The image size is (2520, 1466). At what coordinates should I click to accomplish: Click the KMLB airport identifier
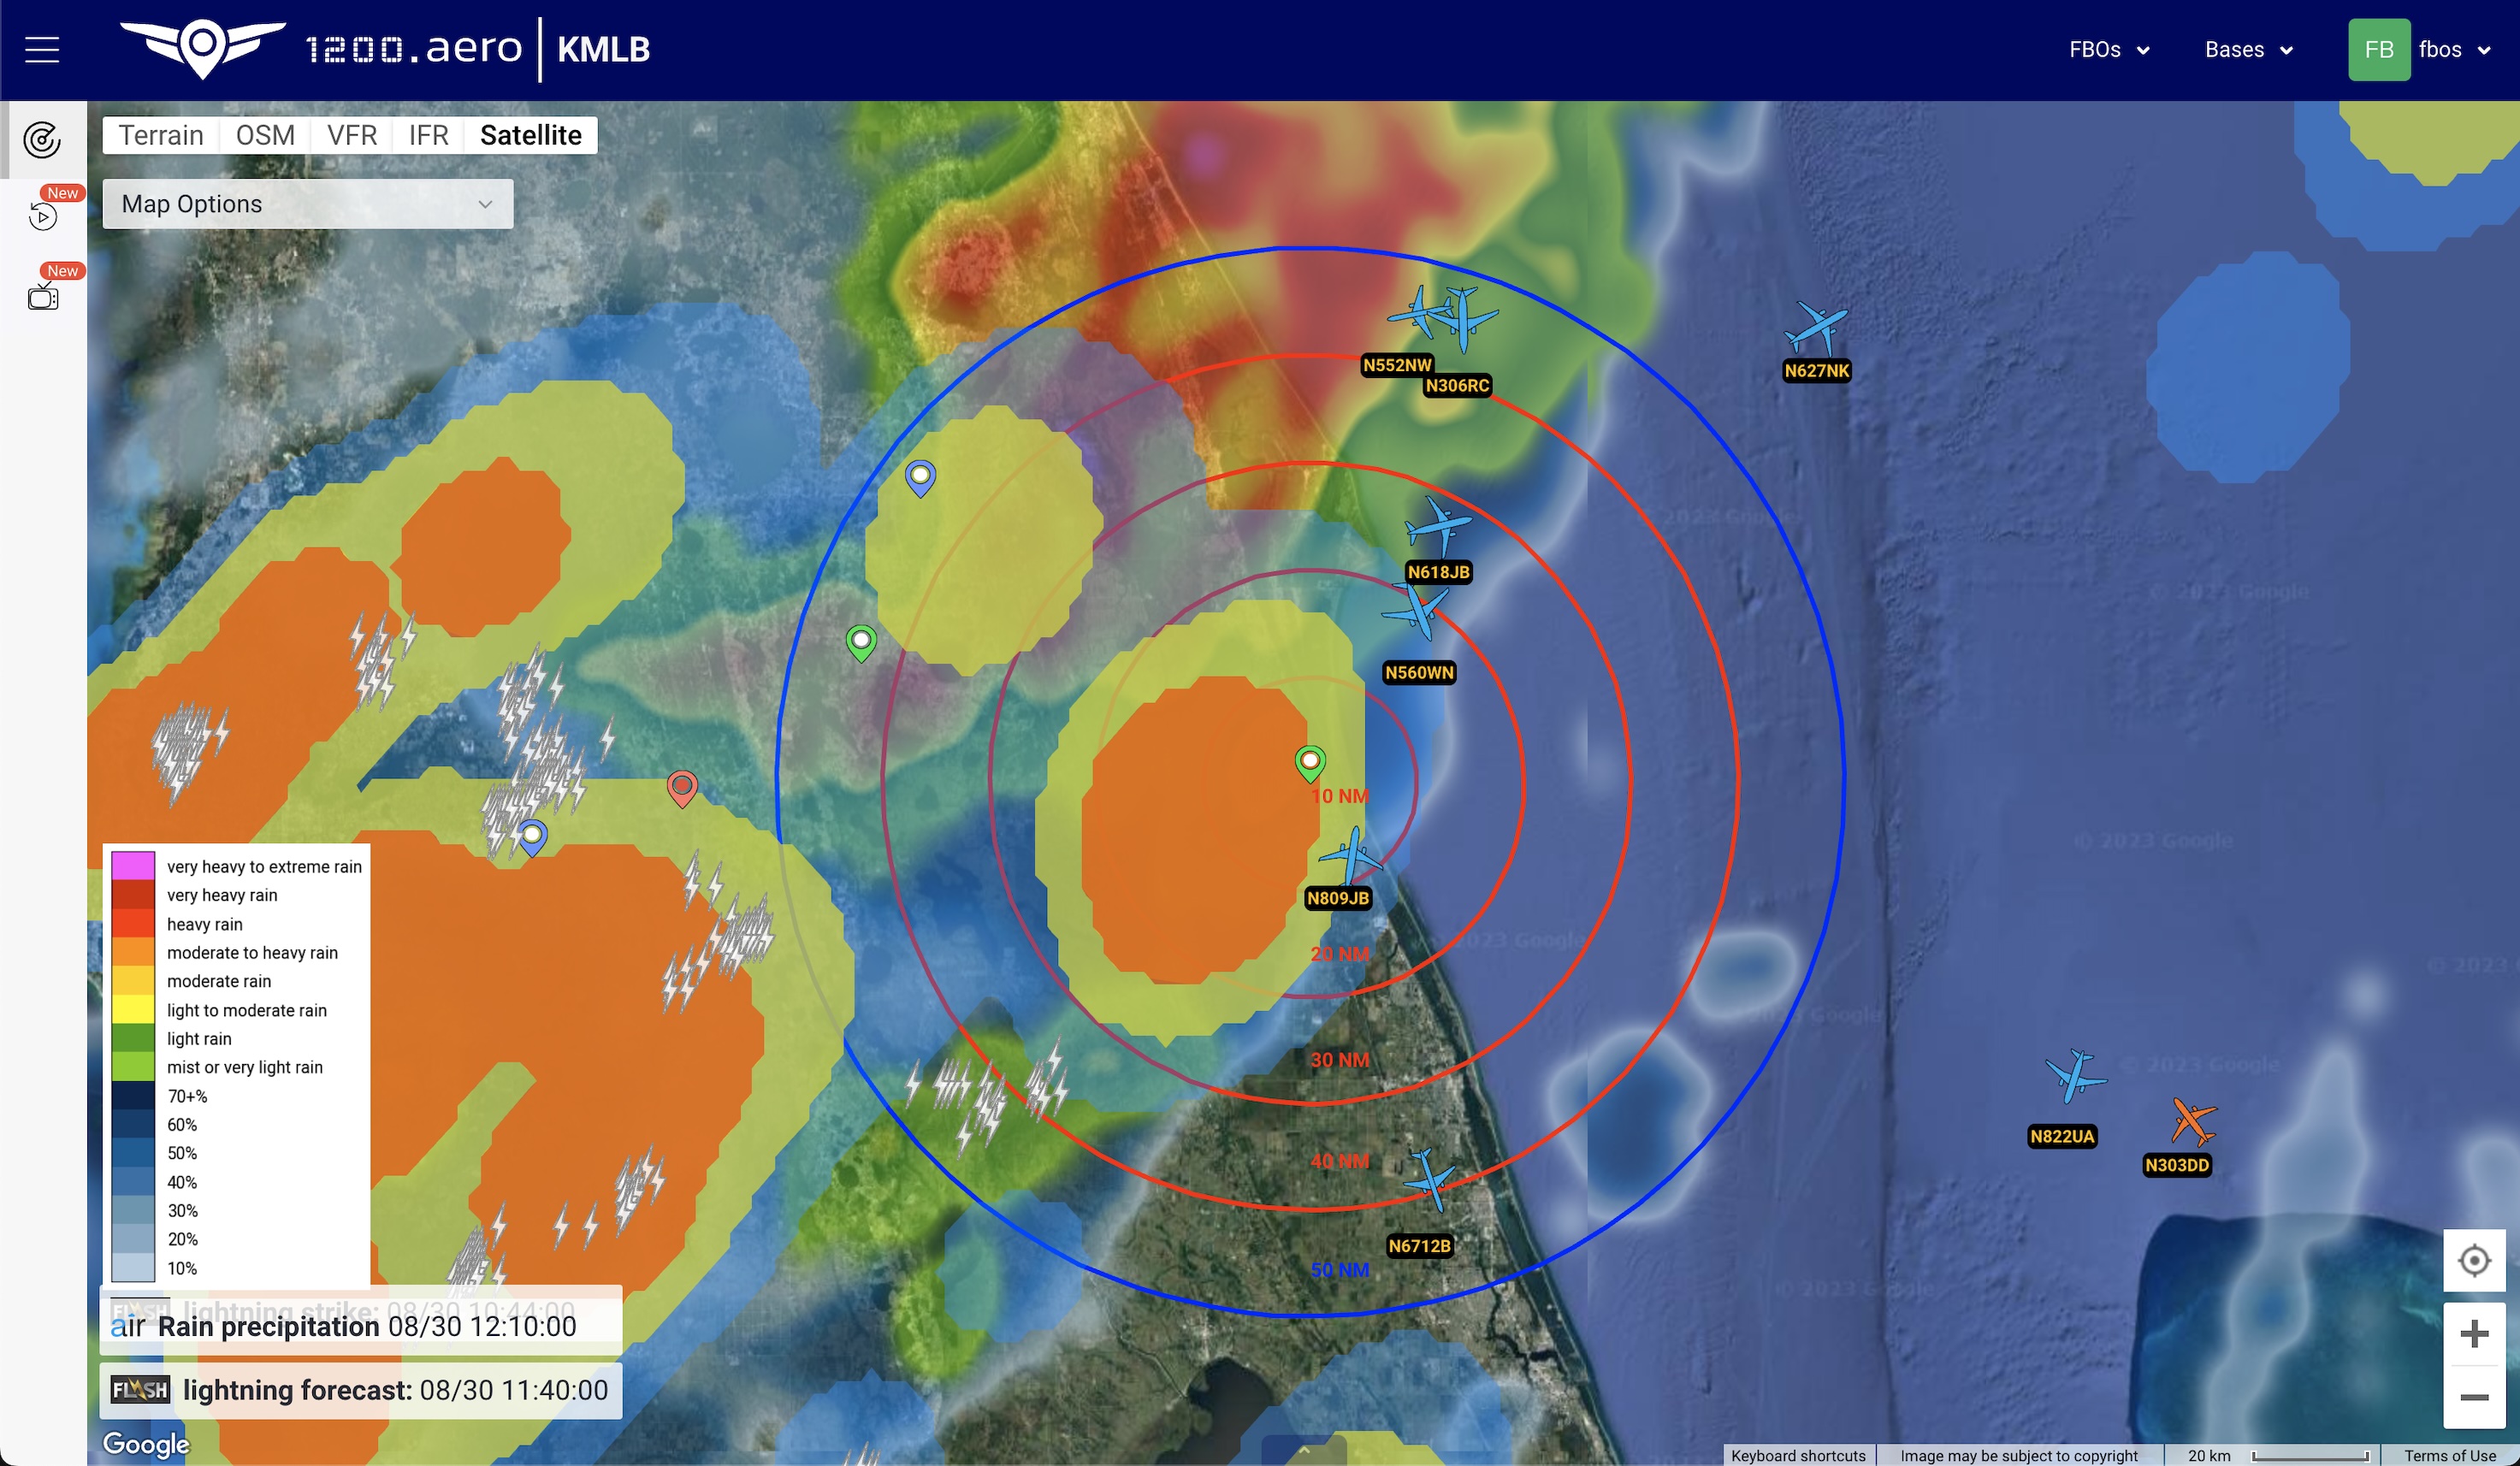(x=604, y=49)
